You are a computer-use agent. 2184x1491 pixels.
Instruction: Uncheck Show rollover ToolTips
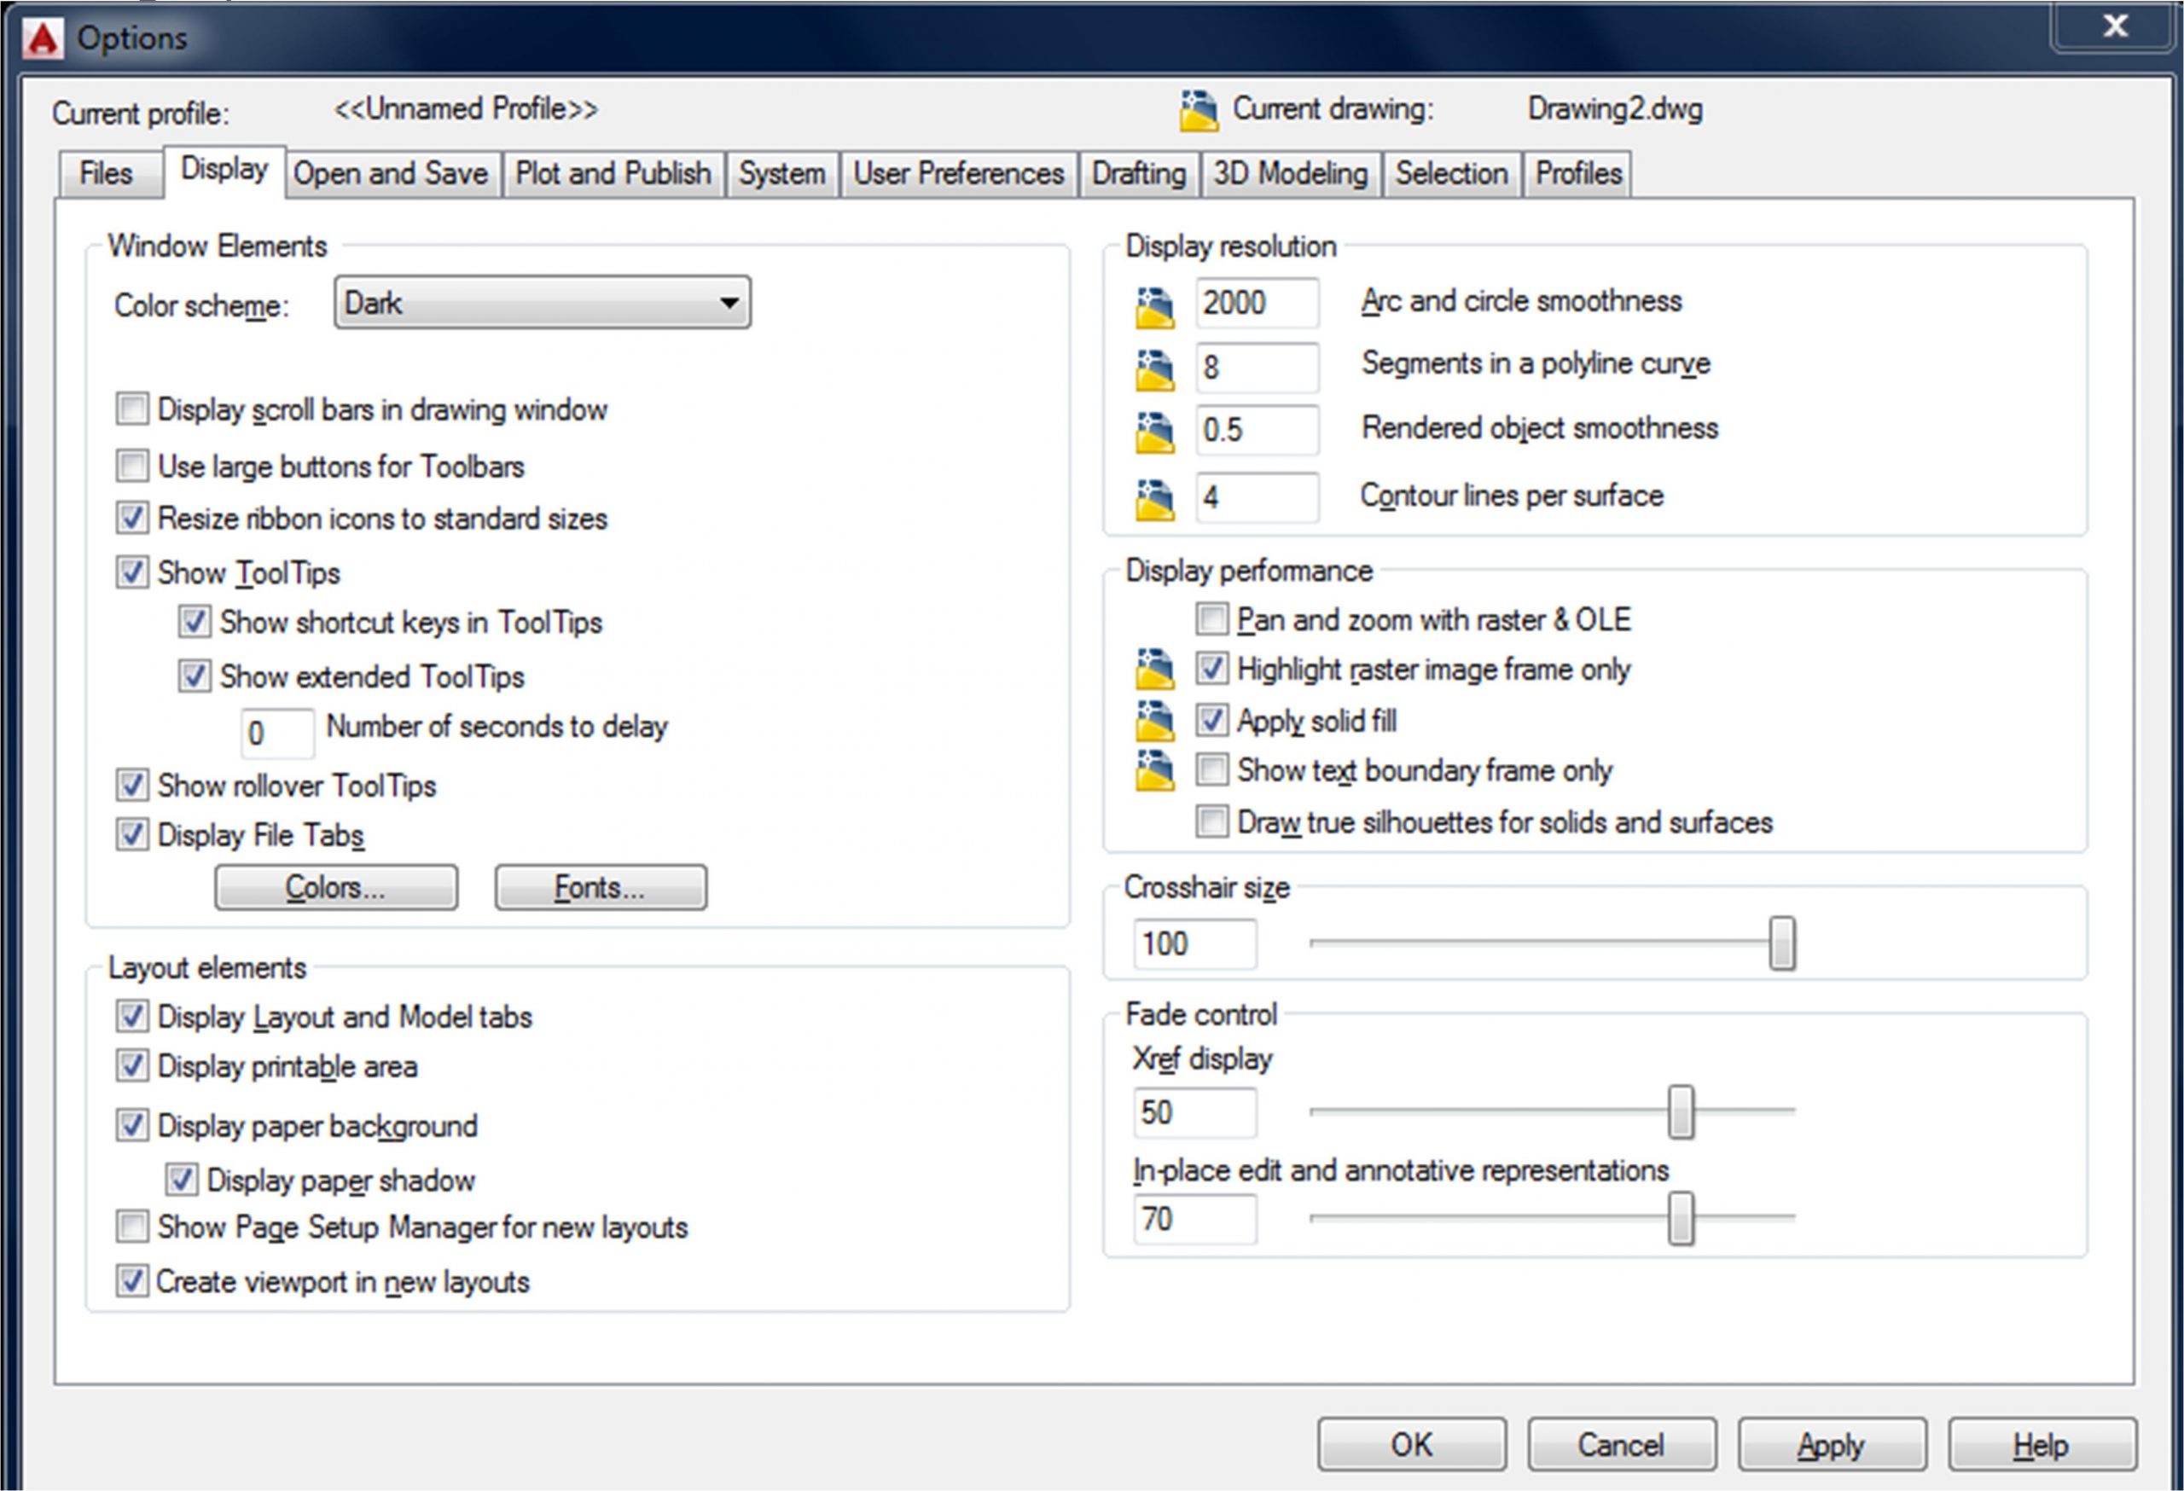click(x=132, y=785)
